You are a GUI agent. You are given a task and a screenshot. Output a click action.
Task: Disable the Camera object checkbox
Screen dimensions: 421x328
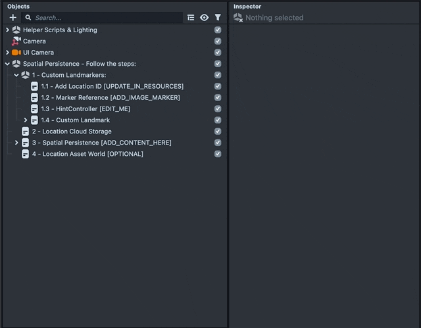point(218,41)
